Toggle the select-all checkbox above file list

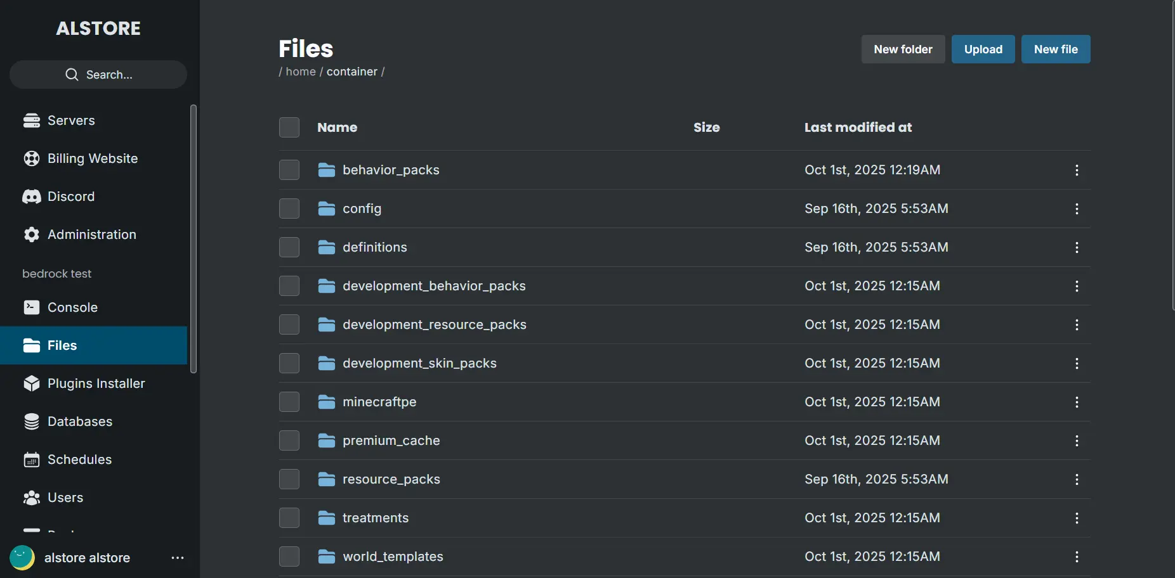pyautogui.click(x=289, y=127)
